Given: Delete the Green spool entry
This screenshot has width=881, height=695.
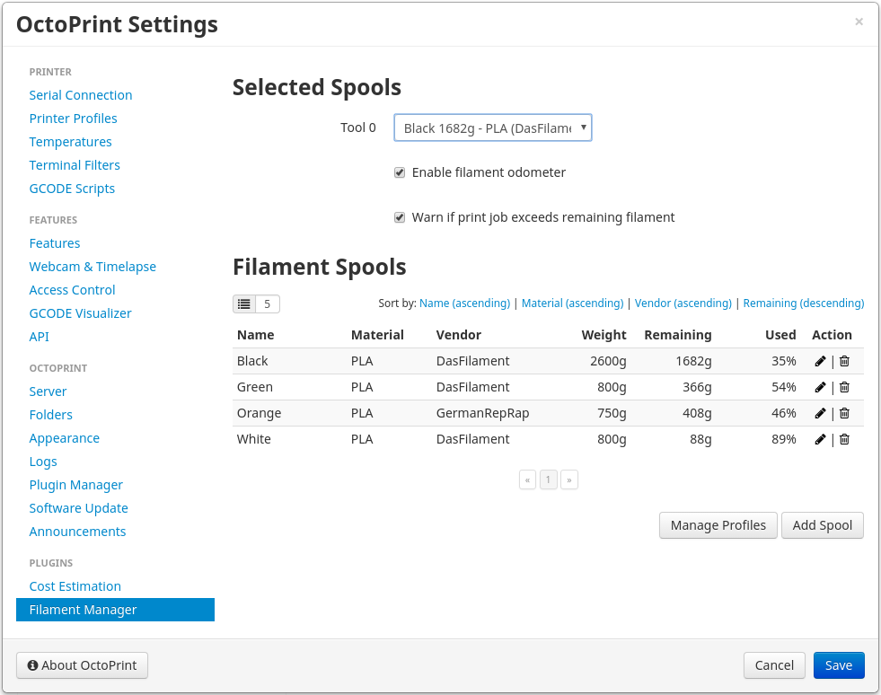Looking at the screenshot, I should click(844, 387).
